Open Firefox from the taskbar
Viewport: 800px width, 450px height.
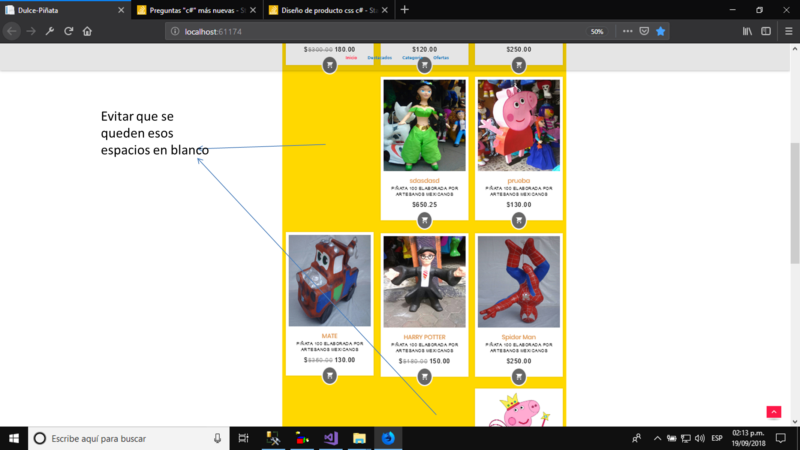click(x=388, y=438)
